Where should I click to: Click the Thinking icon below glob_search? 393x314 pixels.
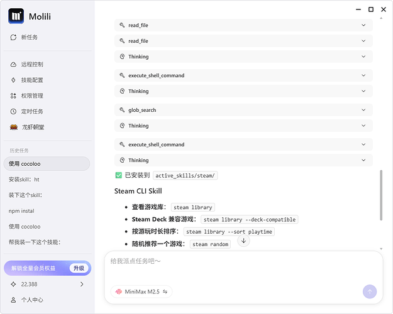122,126
